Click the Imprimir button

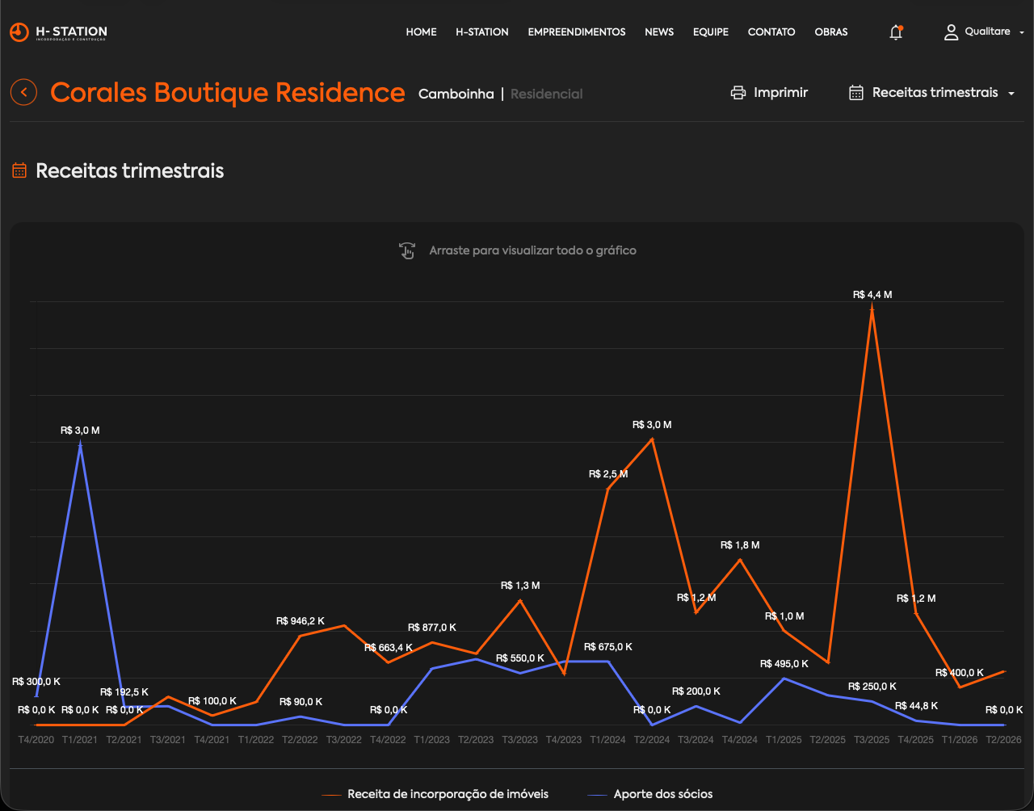[x=769, y=93]
